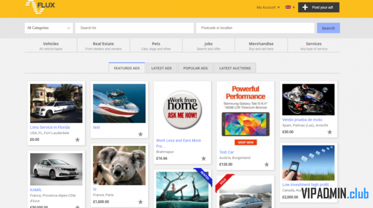The height and width of the screenshot is (208, 373).
Task: Open Low investment high profit link
Action: click(307, 185)
